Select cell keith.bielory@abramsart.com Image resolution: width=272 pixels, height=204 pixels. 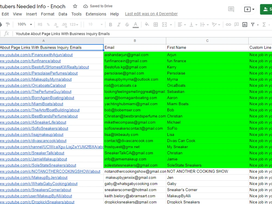(135, 196)
